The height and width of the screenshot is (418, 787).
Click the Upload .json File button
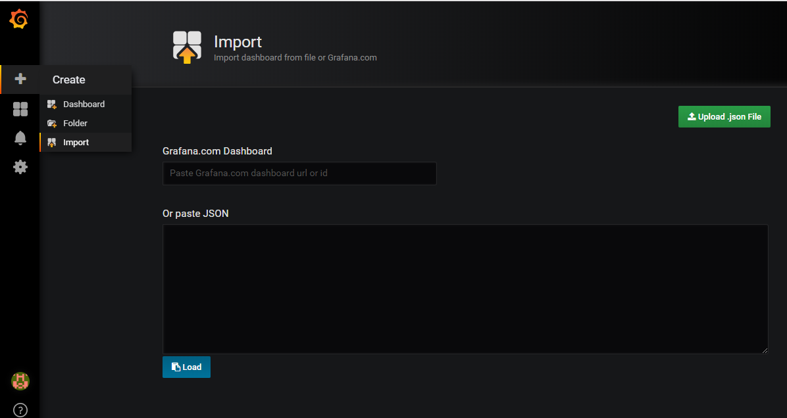(724, 117)
